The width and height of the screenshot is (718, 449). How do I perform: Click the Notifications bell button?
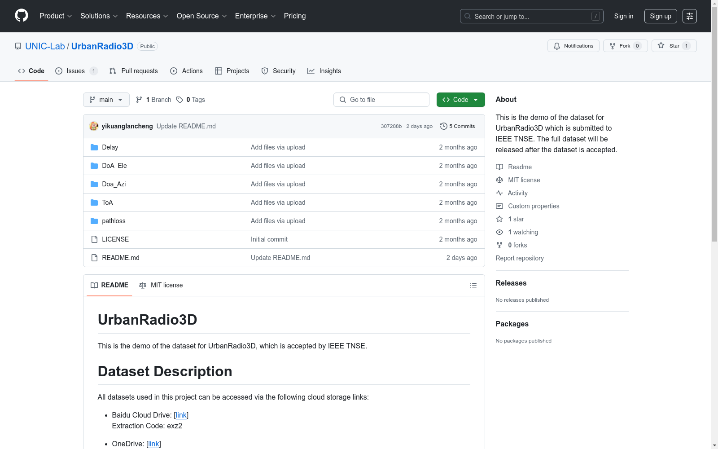[573, 46]
